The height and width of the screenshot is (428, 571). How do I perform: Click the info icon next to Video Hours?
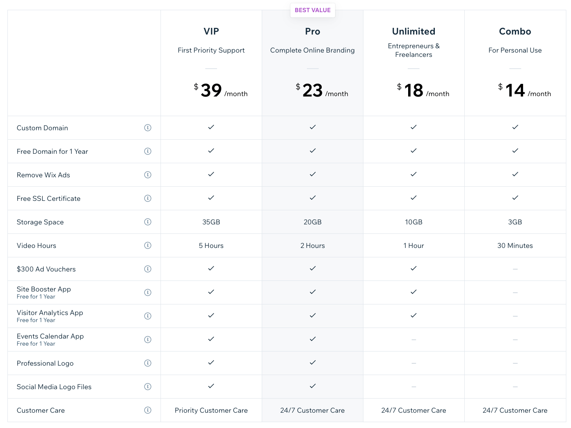coord(148,245)
